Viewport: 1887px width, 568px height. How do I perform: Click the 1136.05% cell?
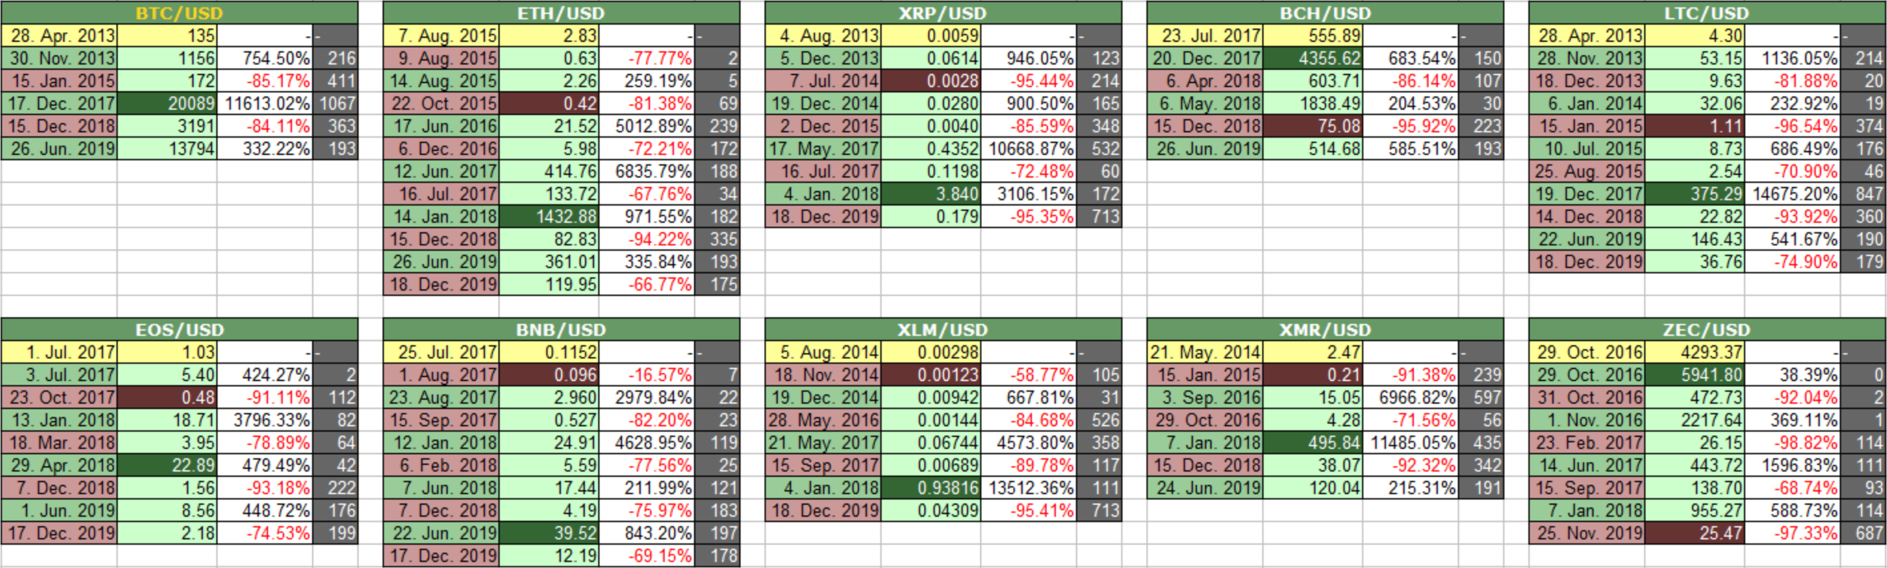coord(1793,58)
